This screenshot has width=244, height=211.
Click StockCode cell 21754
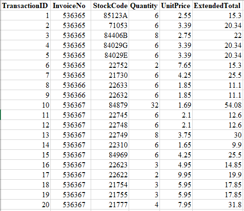coord(110,185)
